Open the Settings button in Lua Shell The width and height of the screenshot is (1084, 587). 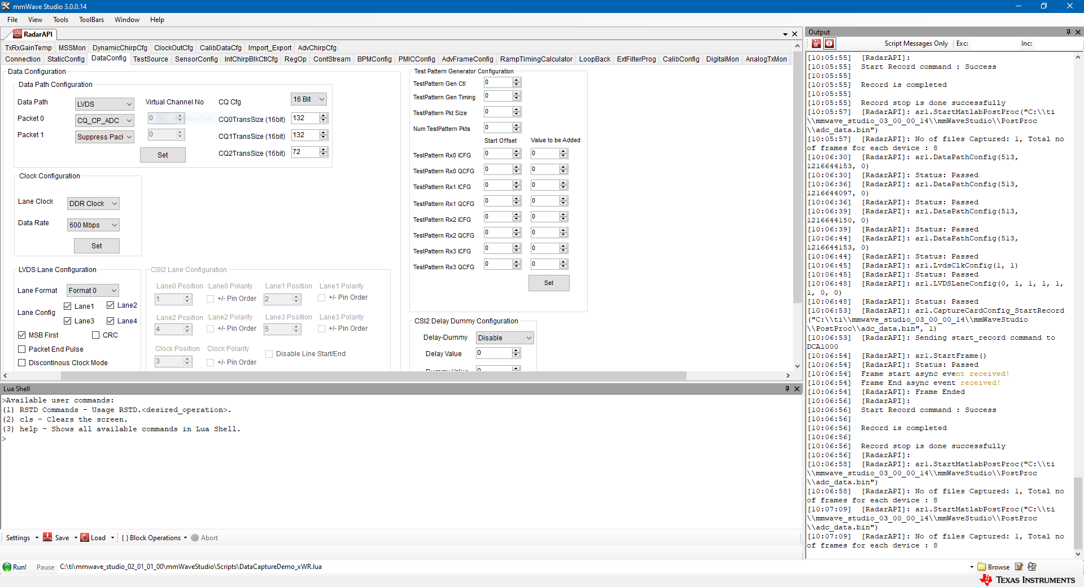click(18, 537)
